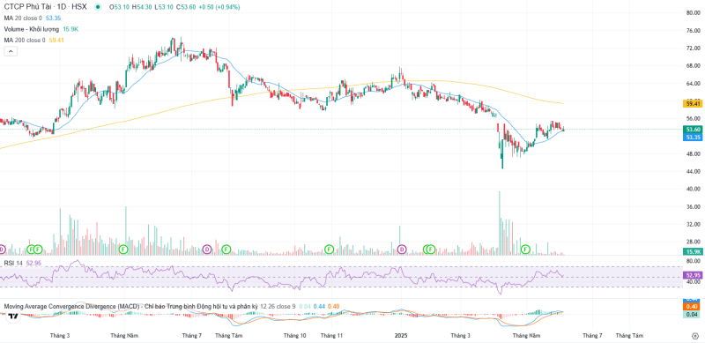Click the D dividend marker at 2025
The width and height of the screenshot is (705, 343).
[x=402, y=249]
